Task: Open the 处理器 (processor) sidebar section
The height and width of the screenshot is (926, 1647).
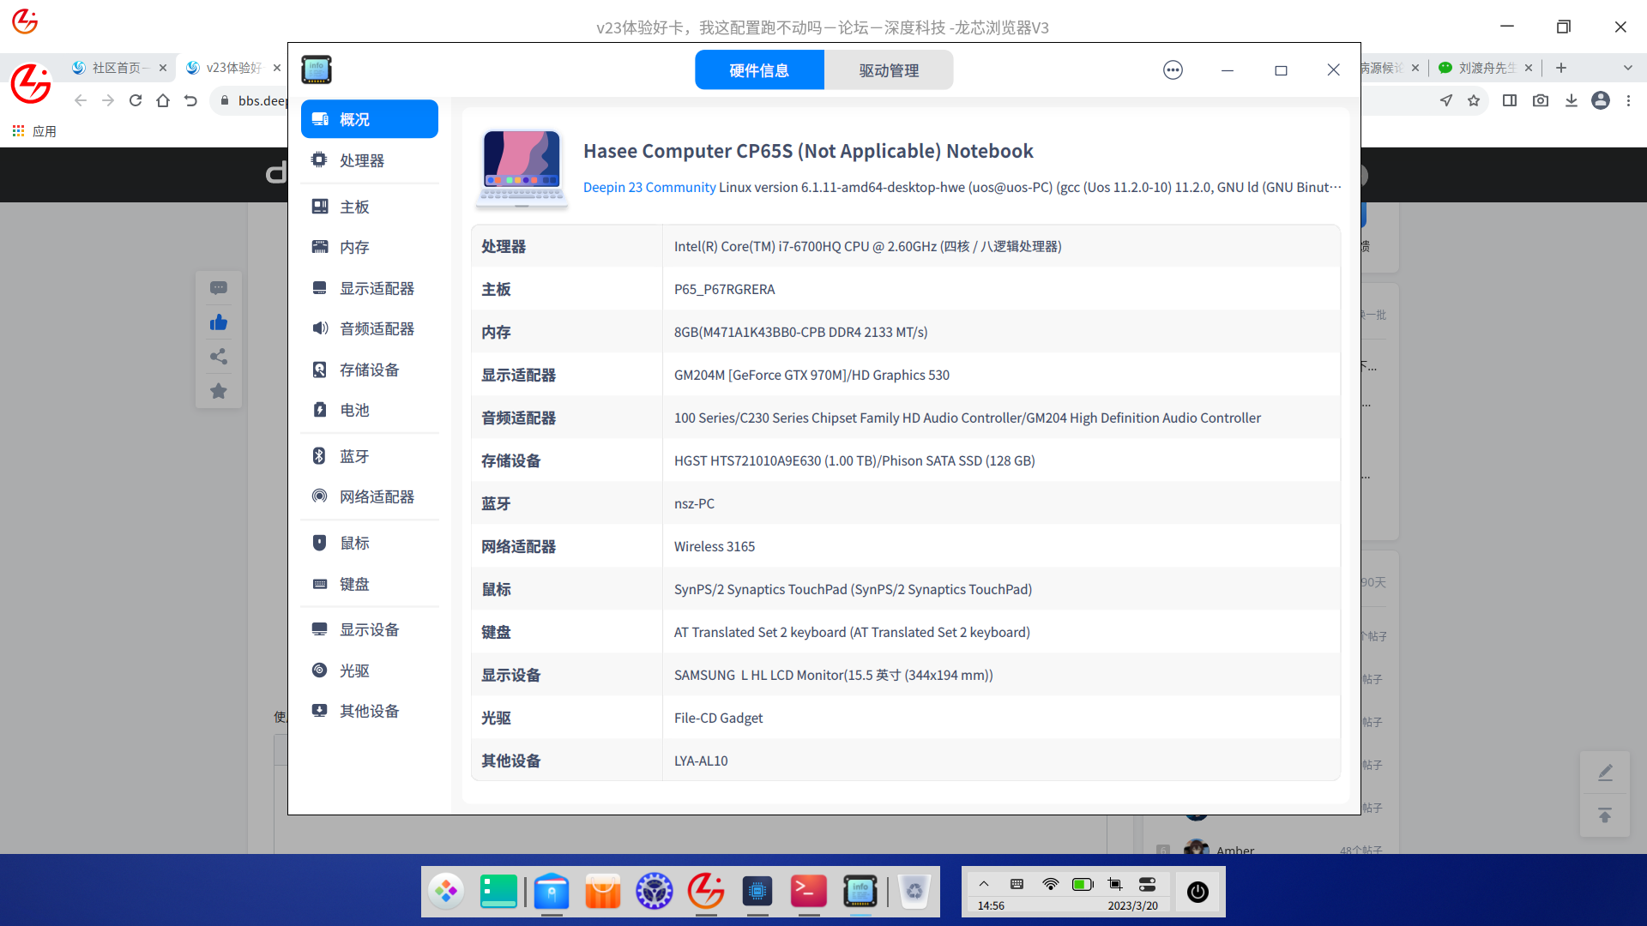Action: pos(361,160)
